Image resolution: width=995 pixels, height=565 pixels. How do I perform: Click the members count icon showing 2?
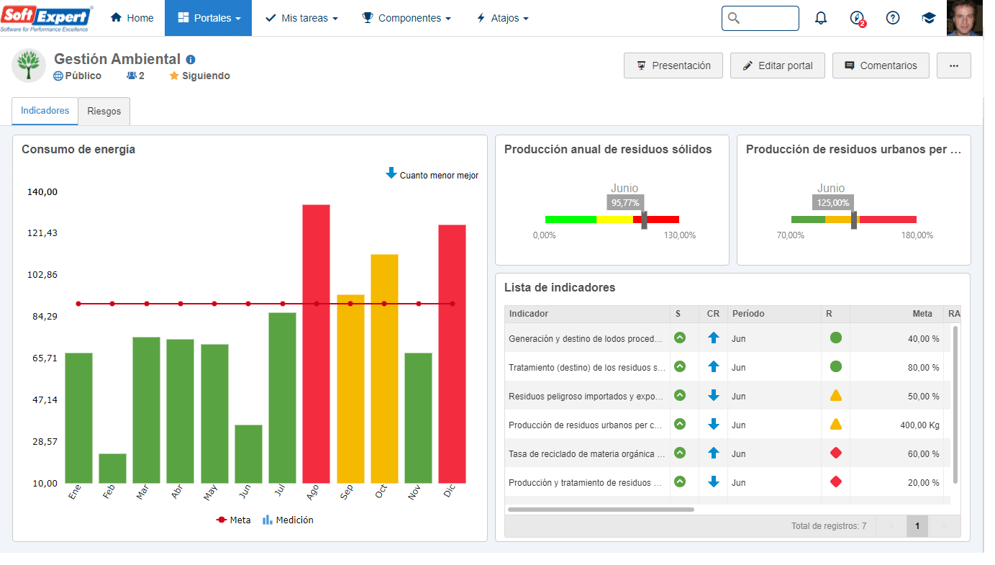pyautogui.click(x=135, y=76)
